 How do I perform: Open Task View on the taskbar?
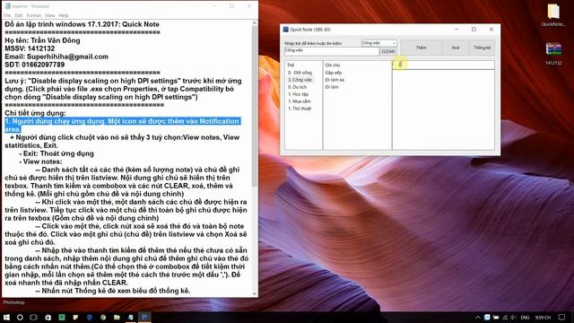tap(34, 317)
